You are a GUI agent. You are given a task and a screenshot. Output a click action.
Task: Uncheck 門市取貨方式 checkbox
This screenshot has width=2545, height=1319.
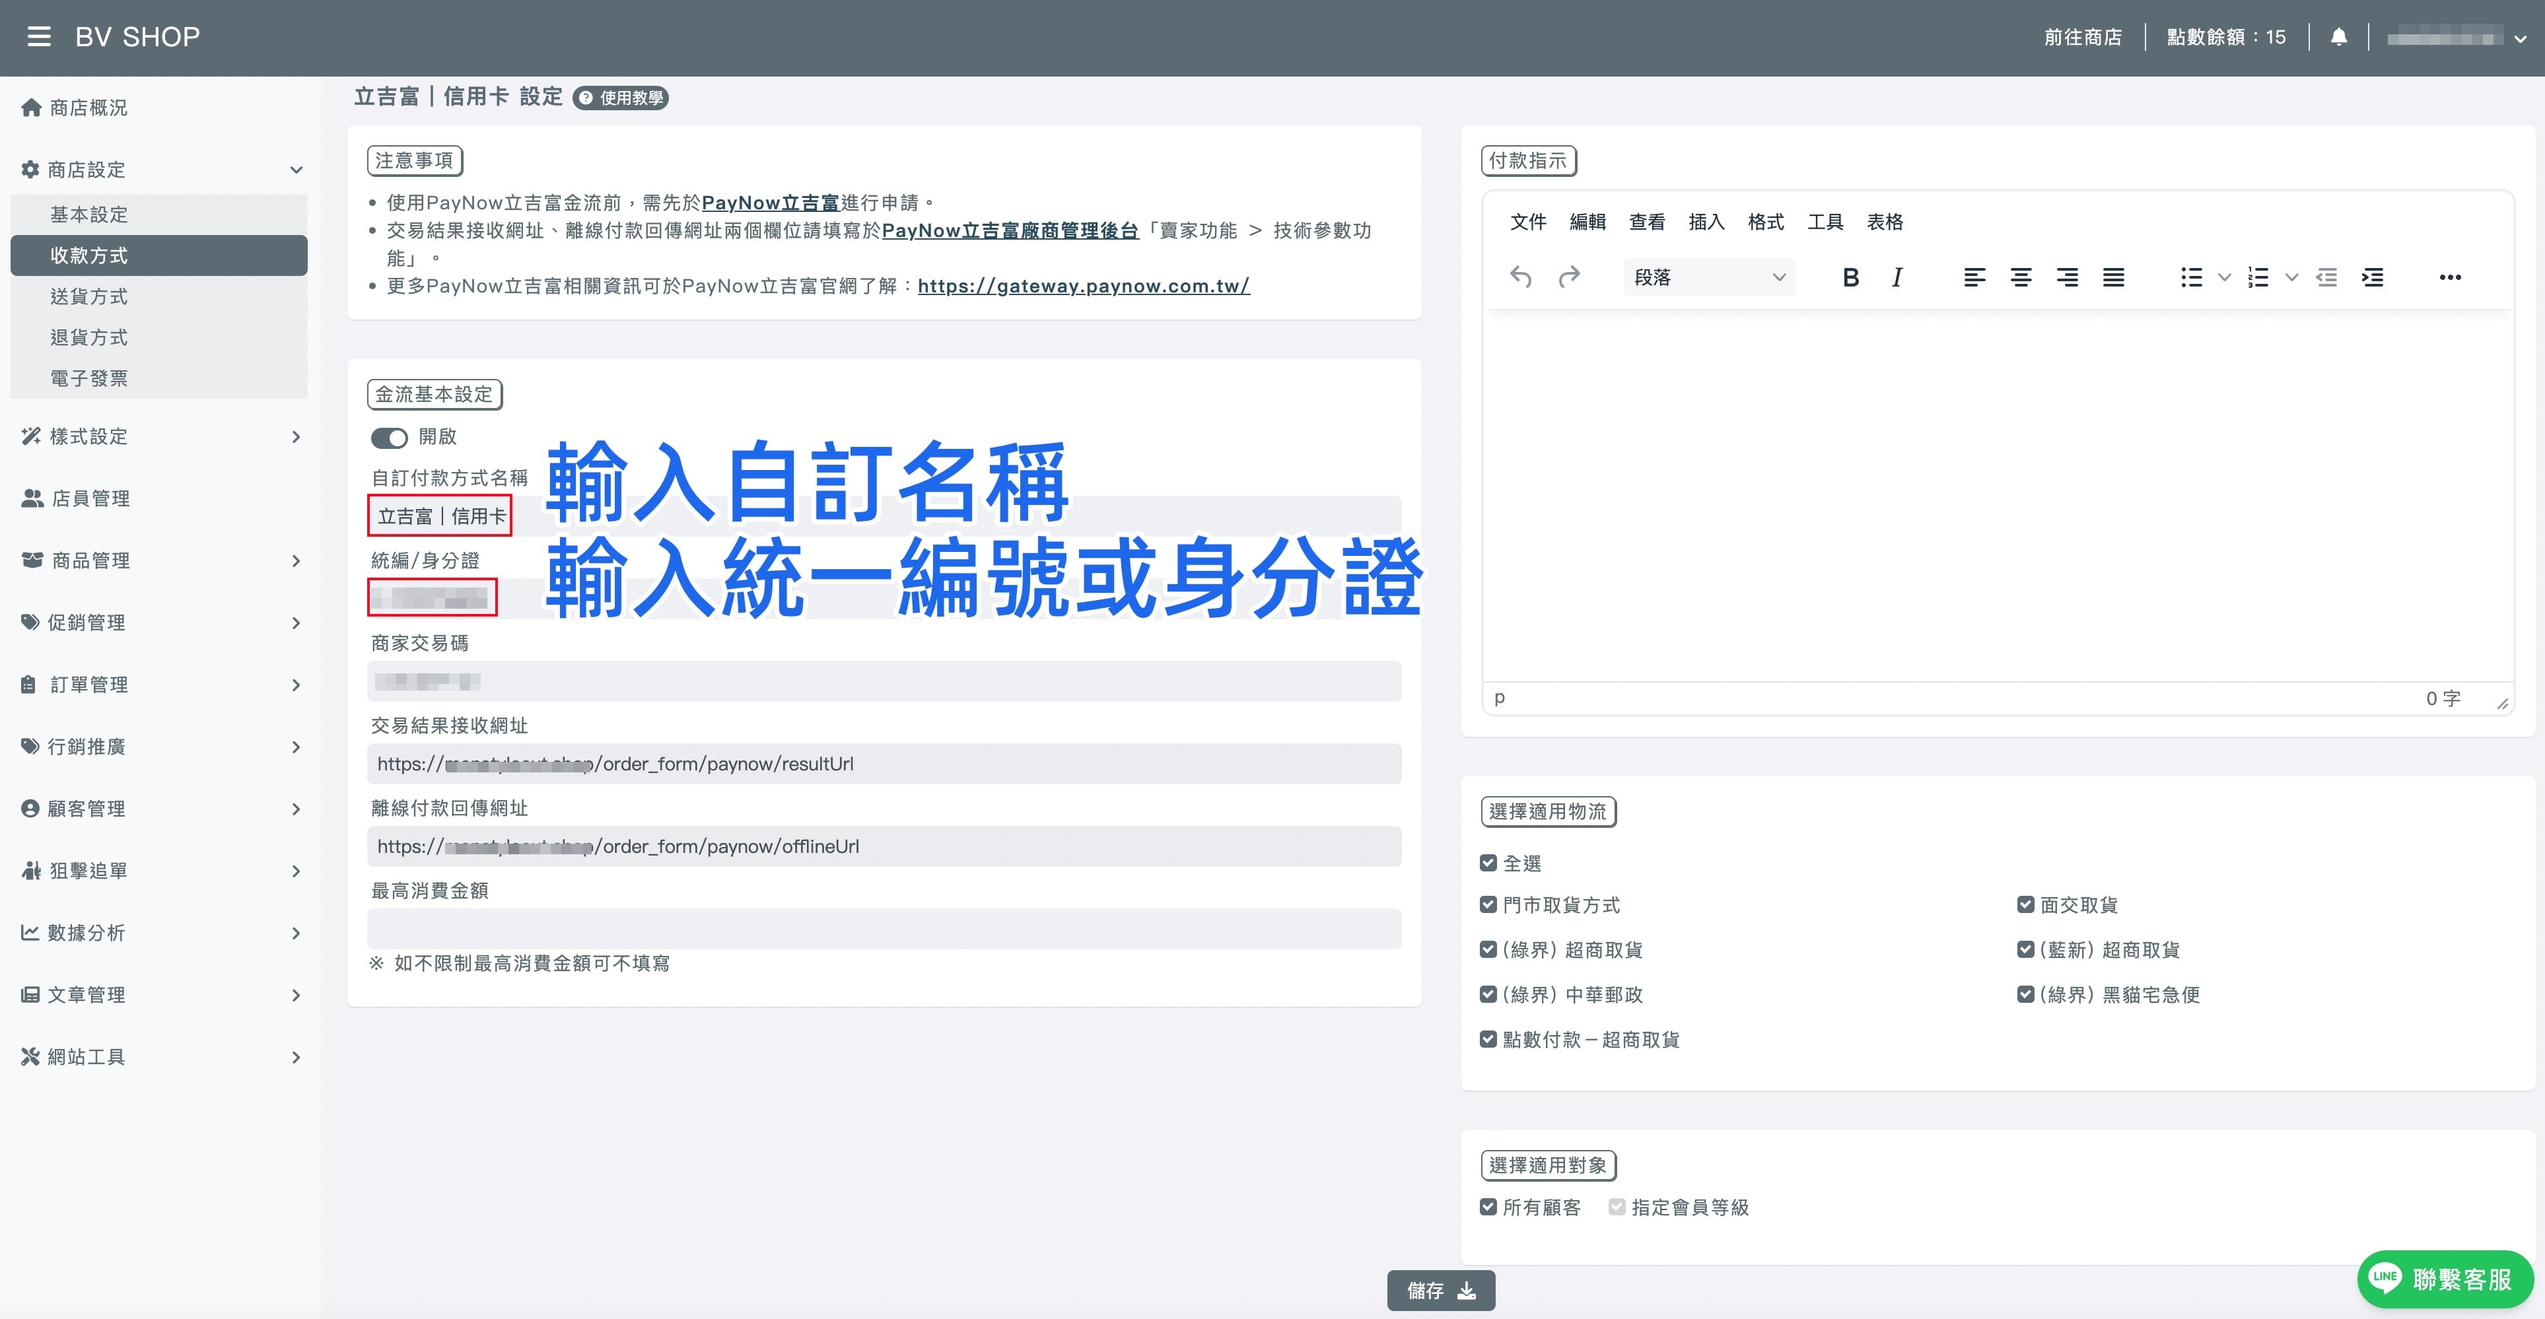(x=1488, y=904)
